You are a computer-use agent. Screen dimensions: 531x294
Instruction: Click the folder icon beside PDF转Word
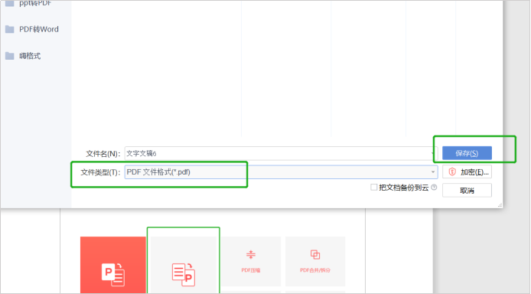pos(9,29)
